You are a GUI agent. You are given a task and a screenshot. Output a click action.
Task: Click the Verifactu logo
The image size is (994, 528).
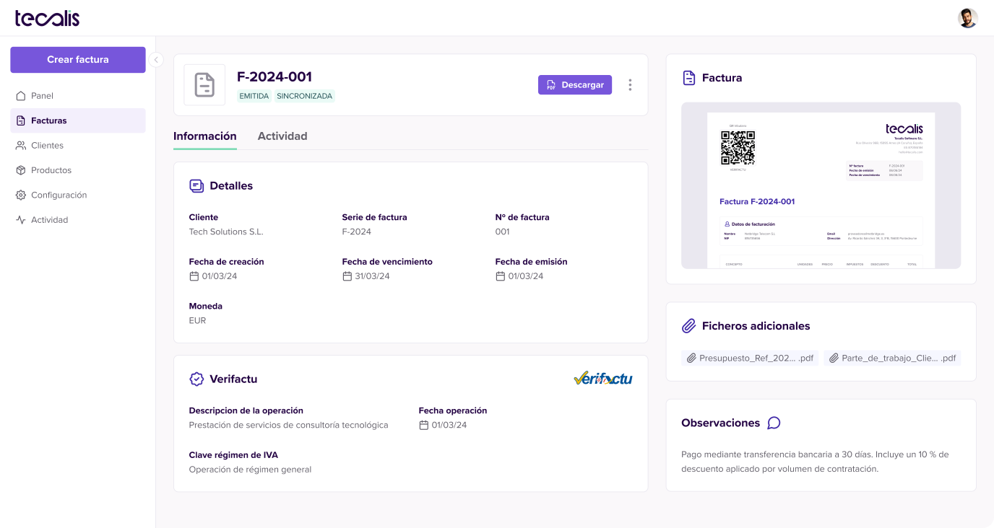click(x=602, y=378)
